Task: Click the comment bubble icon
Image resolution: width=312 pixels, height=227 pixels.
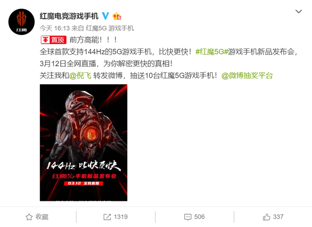Action: click(x=188, y=217)
